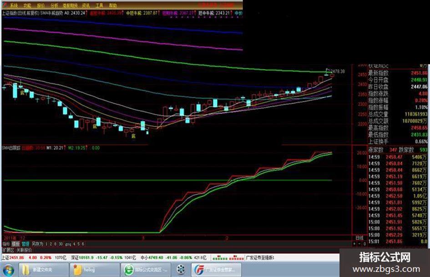Click the 上证 index quote in status bar
Screen dimensions: 430x277
pyautogui.click(x=34, y=258)
